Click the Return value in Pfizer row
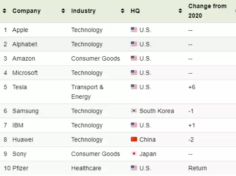 [197, 168]
